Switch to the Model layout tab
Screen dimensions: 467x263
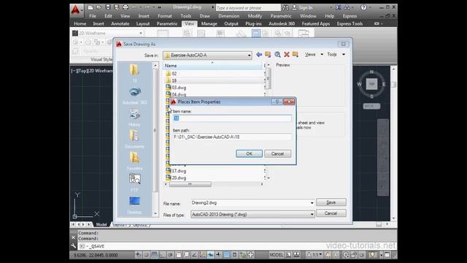click(x=101, y=224)
